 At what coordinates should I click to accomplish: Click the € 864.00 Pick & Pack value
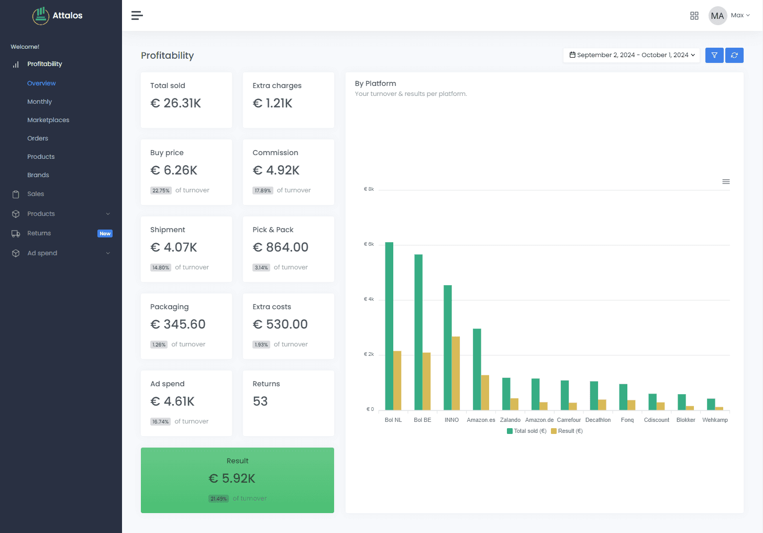click(x=281, y=247)
